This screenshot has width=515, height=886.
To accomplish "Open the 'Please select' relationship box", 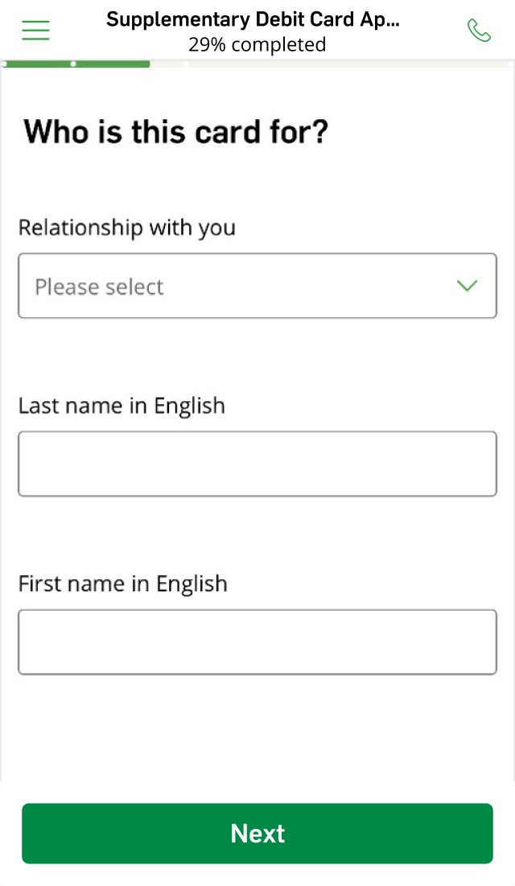I will pyautogui.click(x=241, y=286).
